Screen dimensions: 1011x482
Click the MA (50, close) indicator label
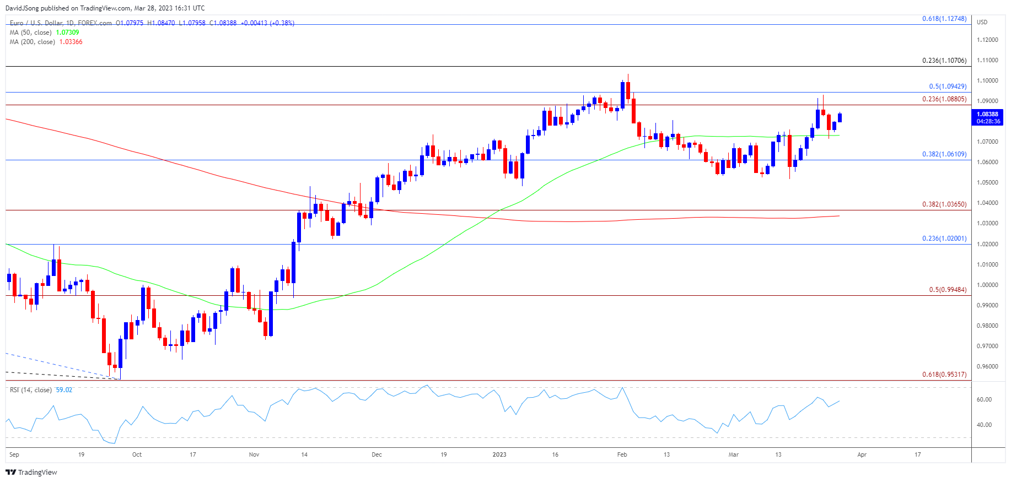[31, 33]
